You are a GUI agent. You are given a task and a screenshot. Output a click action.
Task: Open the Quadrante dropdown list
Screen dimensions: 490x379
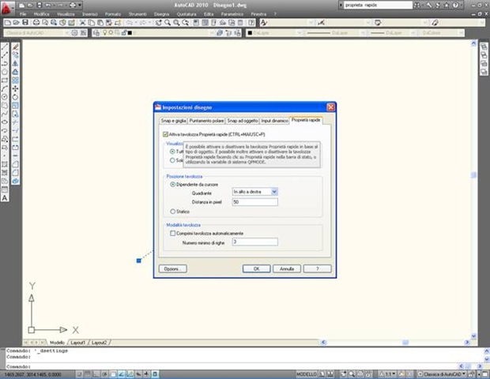[x=274, y=192]
